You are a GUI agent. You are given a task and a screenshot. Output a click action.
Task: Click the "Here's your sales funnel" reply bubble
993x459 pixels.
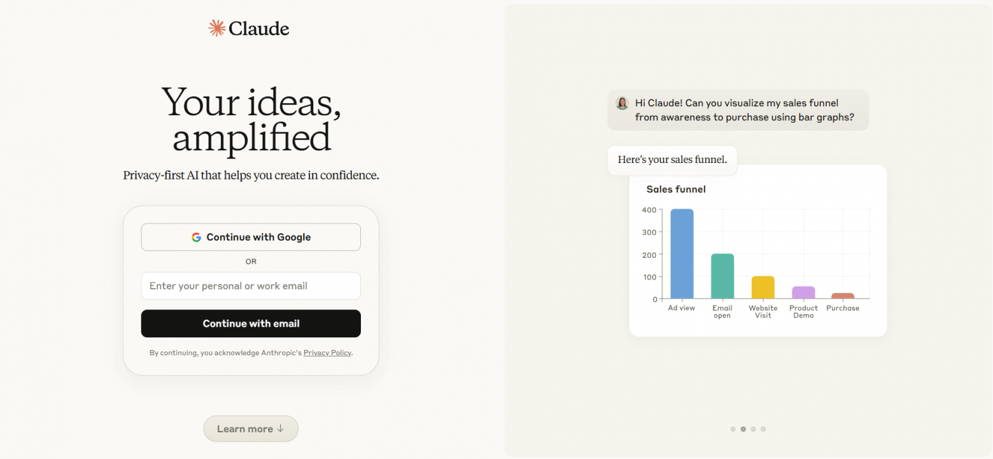(x=672, y=160)
